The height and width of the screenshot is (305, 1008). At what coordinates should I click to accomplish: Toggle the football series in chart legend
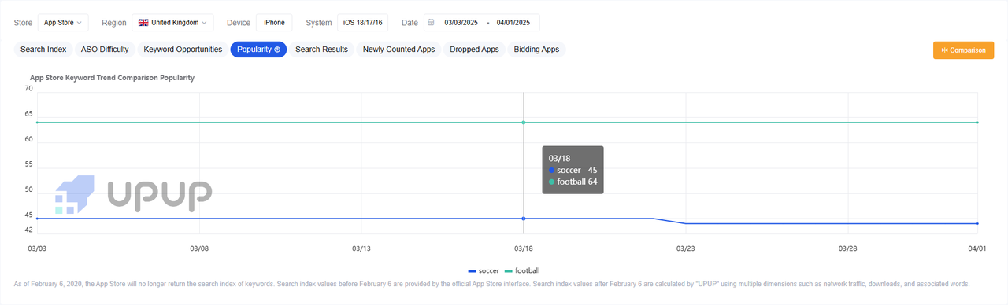tap(522, 270)
